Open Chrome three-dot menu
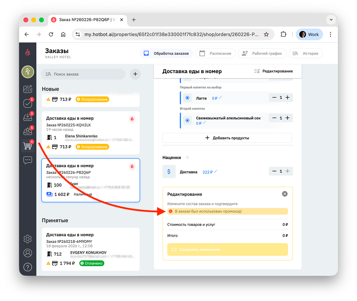Image resolution: width=357 pixels, height=301 pixels. pyautogui.click(x=331, y=34)
